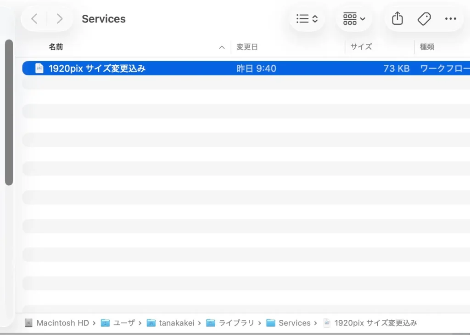
Task: Select the 1920pix サイズ変更込み workflow file row
Action: 184,68
